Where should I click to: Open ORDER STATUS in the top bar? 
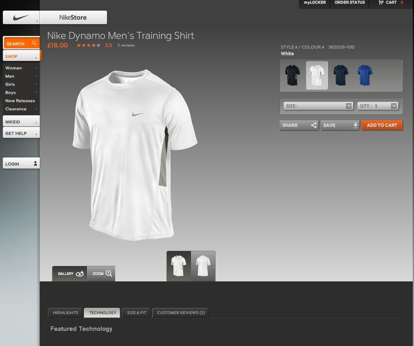349,3
